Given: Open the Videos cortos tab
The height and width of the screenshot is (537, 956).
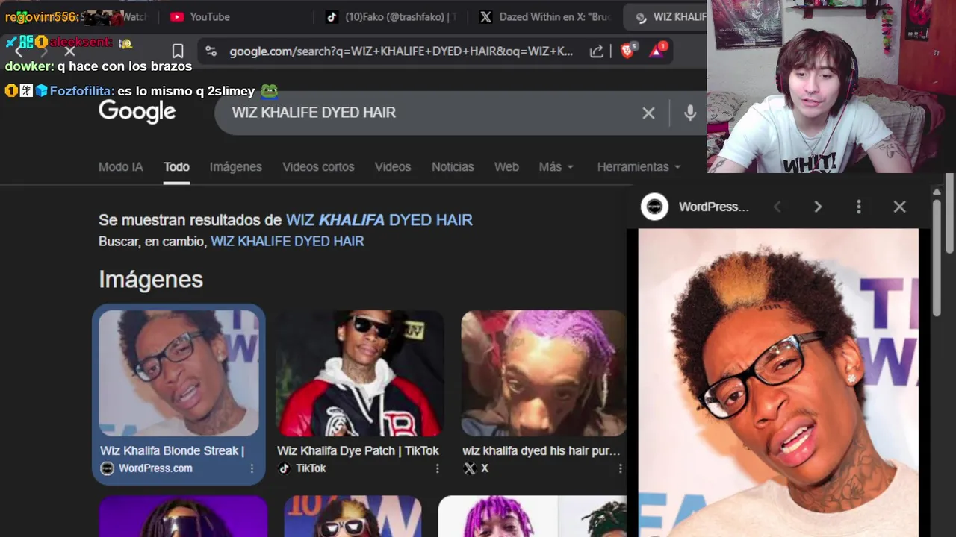Looking at the screenshot, I should [x=318, y=166].
